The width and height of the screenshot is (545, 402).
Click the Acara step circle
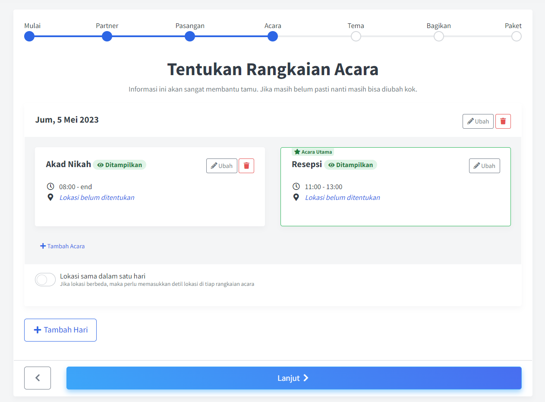[x=272, y=36]
